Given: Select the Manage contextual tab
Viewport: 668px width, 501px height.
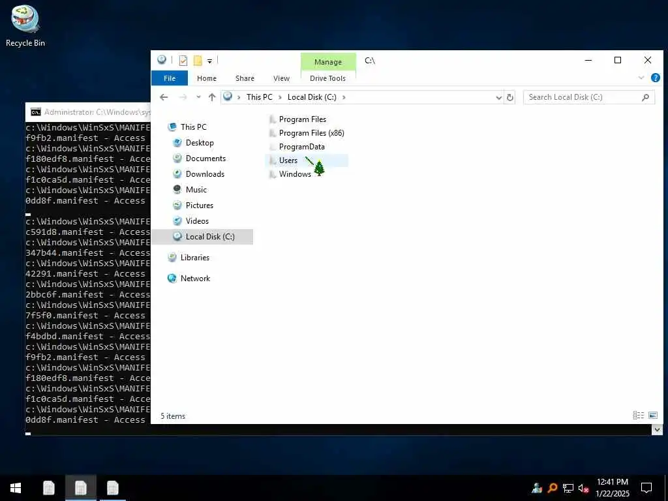Looking at the screenshot, I should tap(328, 62).
